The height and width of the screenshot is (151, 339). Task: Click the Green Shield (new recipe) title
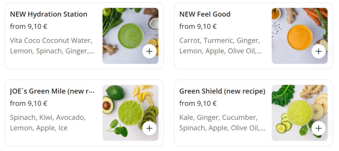222,91
